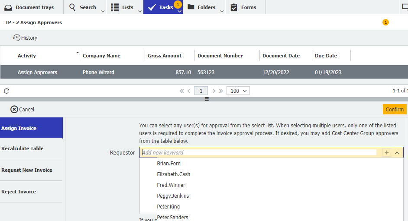The image size is (408, 221).
Task: Expand the Search tab dropdown arrow
Action: coord(103,11)
